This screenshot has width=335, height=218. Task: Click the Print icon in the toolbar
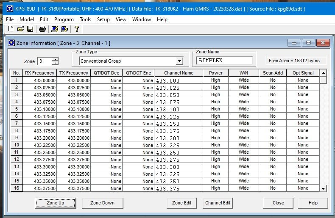click(x=42, y=29)
